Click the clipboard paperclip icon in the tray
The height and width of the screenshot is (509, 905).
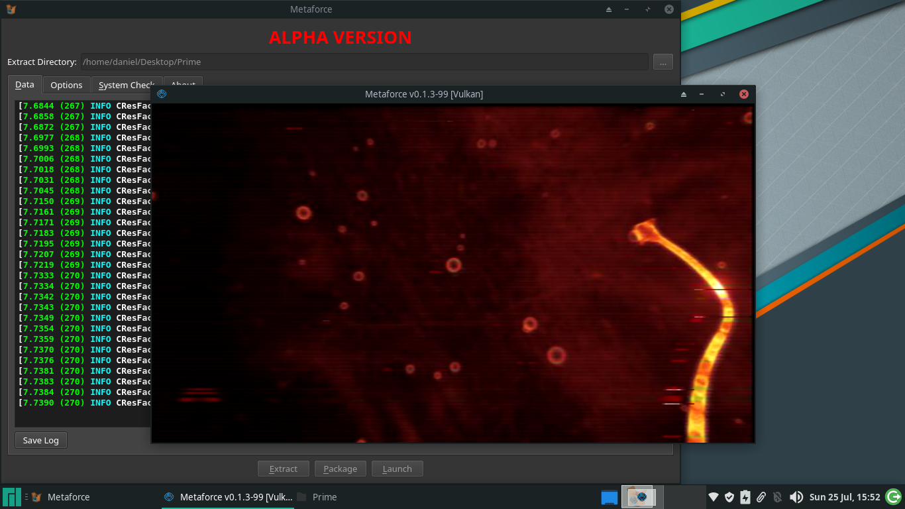click(761, 497)
